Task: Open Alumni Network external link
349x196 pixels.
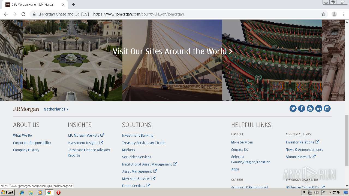Action: pos(301,157)
